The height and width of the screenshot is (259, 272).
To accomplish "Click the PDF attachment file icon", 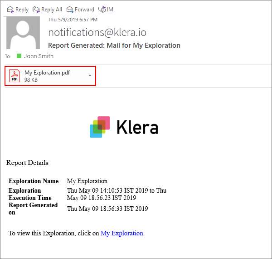I will coord(15,75).
